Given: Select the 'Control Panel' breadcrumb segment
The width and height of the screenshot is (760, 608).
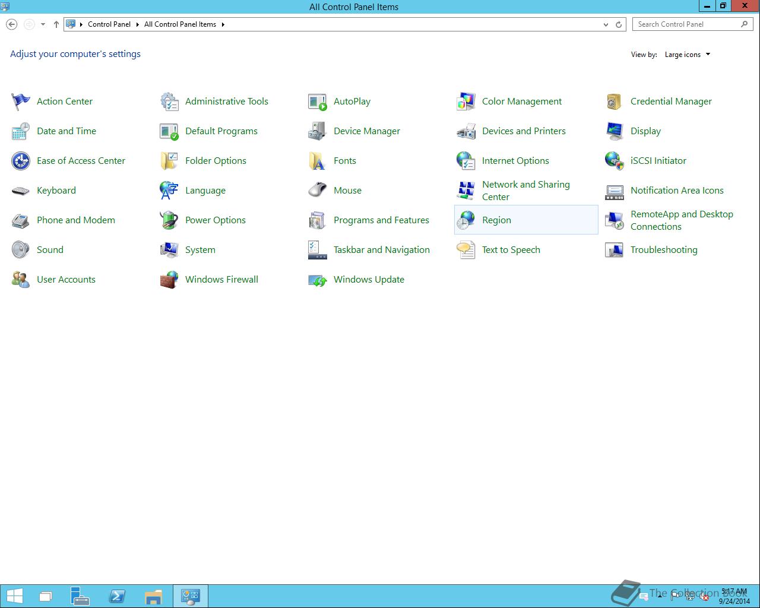Looking at the screenshot, I should click(109, 24).
